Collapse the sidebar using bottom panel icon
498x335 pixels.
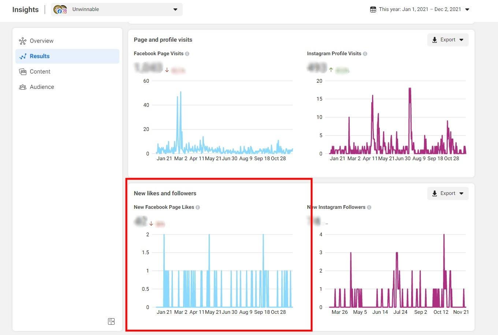(111, 321)
